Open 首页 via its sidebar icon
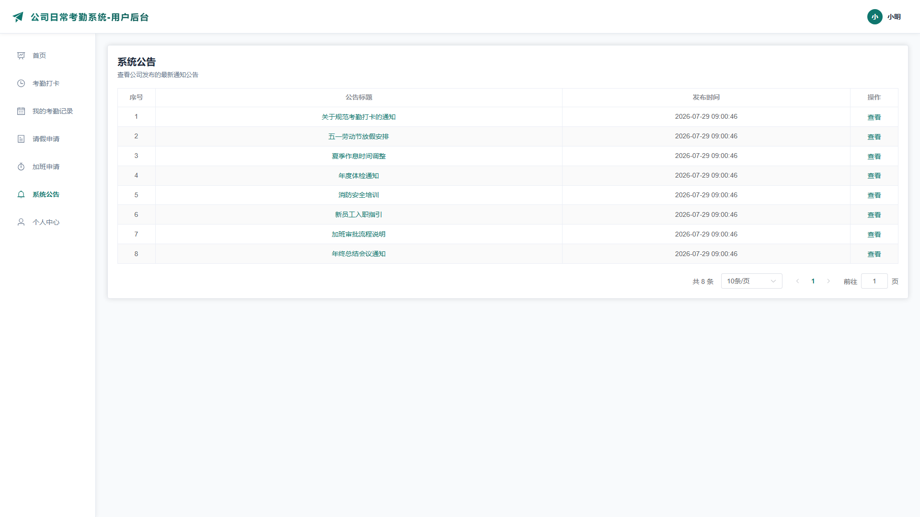Image resolution: width=920 pixels, height=517 pixels. (x=21, y=56)
